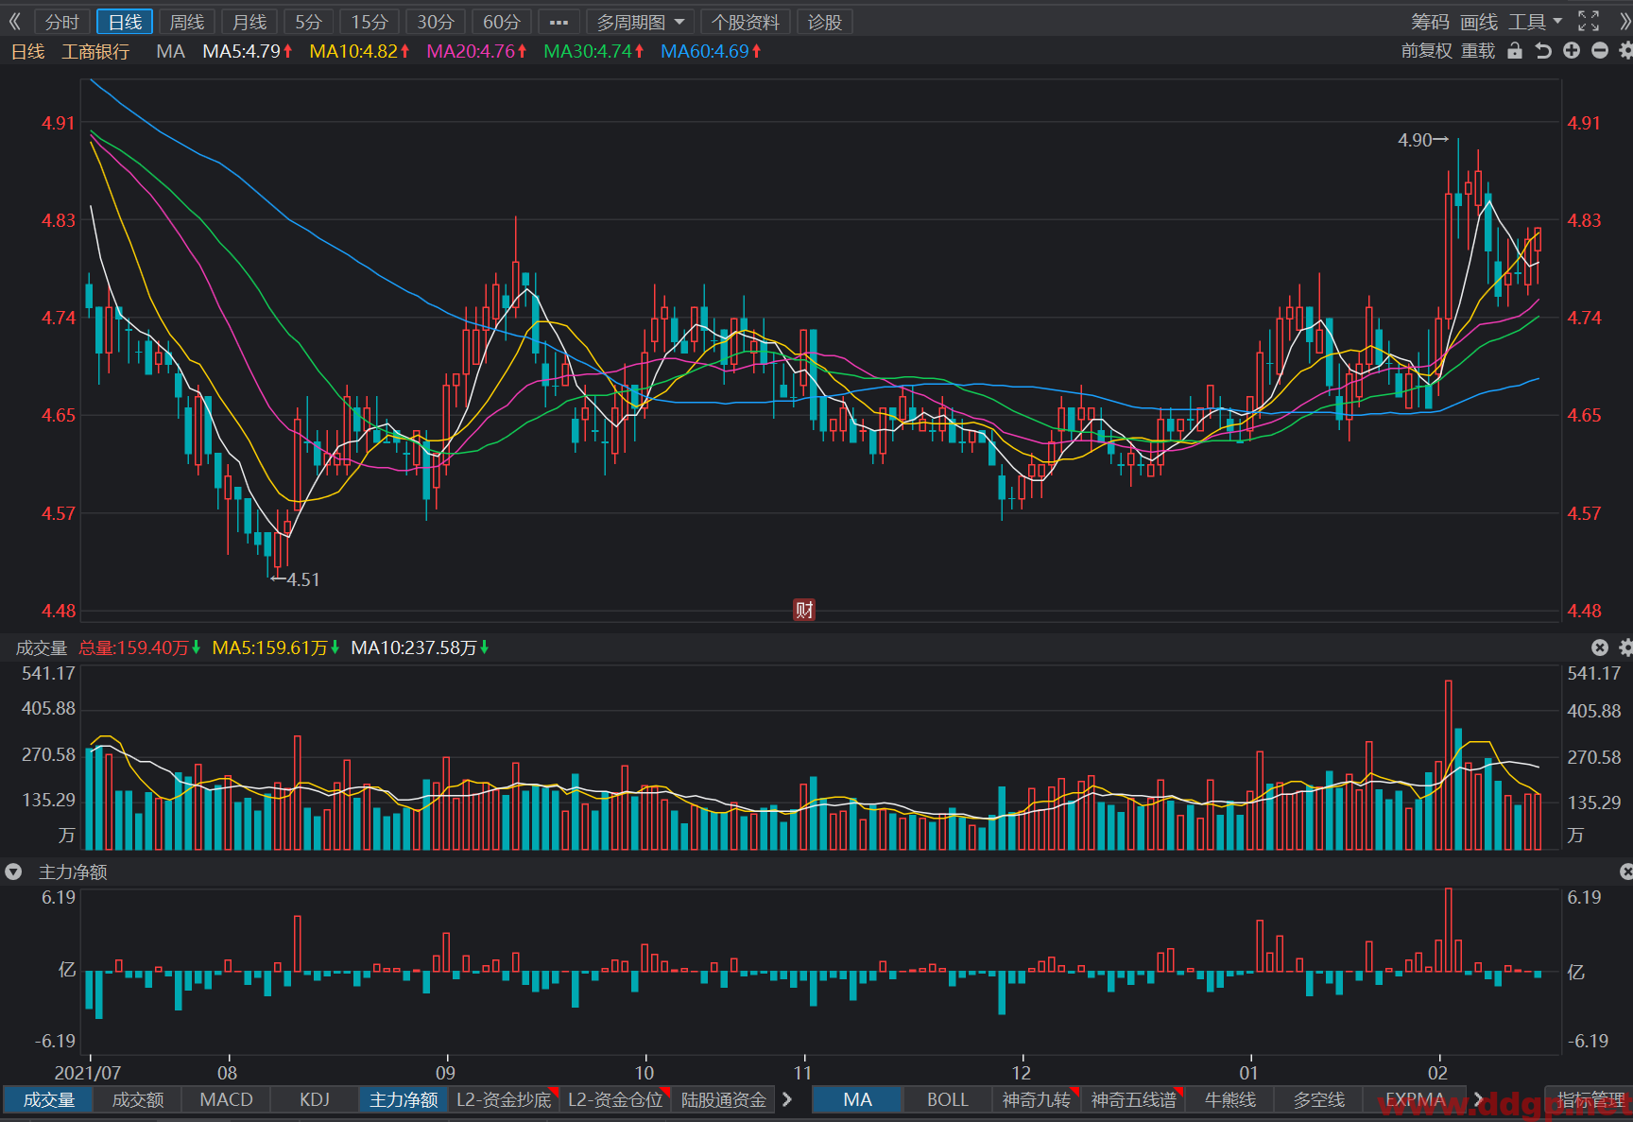Screen dimensions: 1633x1122
Task: Click the 4.51 low price marker
Action: pos(295,579)
